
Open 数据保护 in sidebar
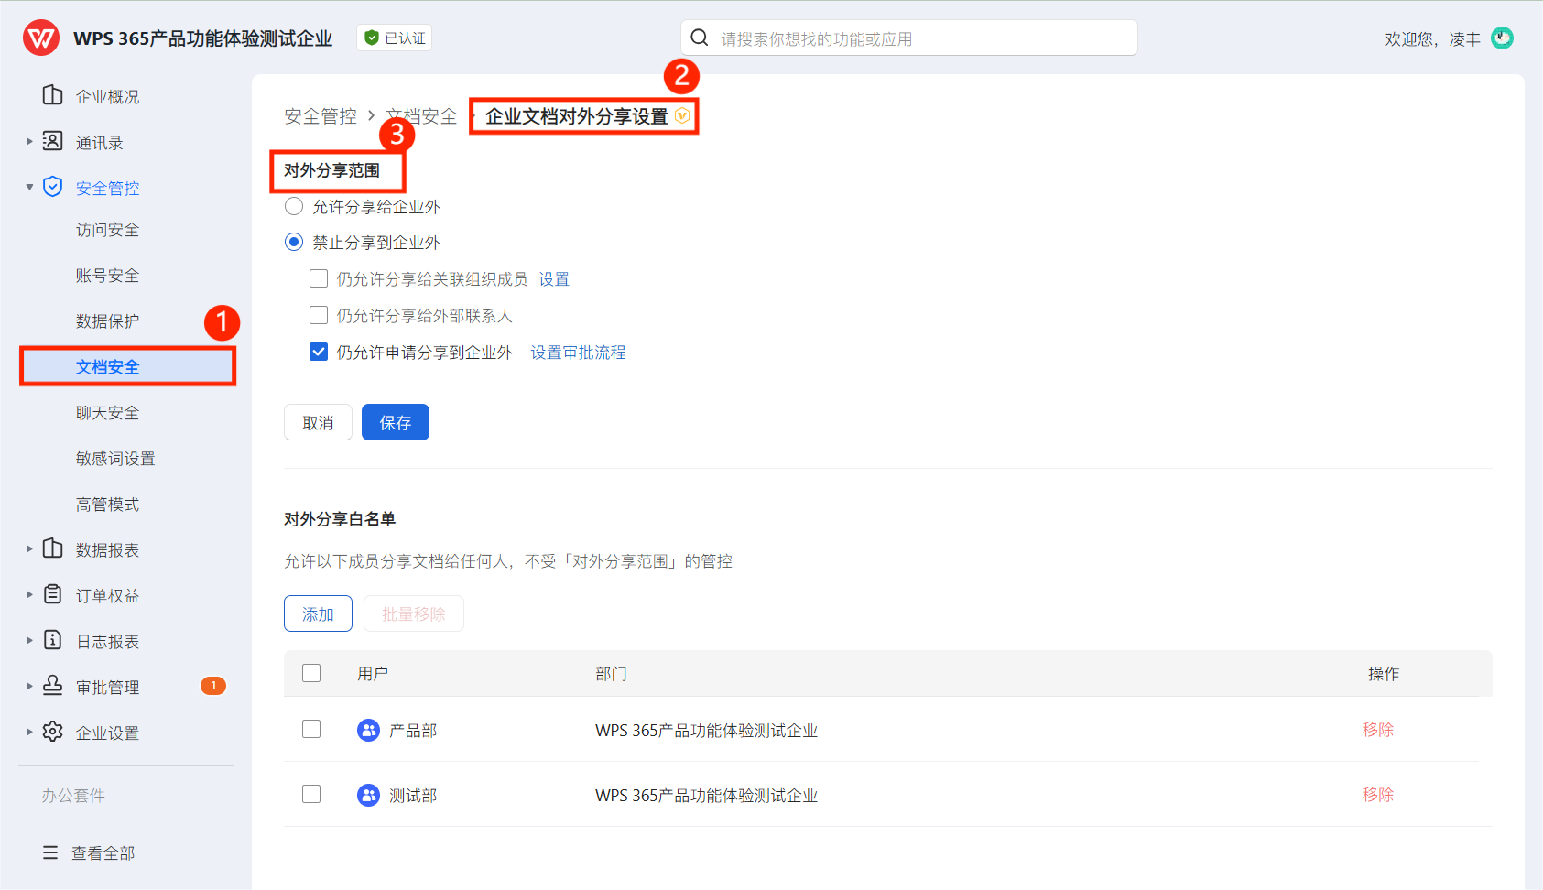click(107, 321)
